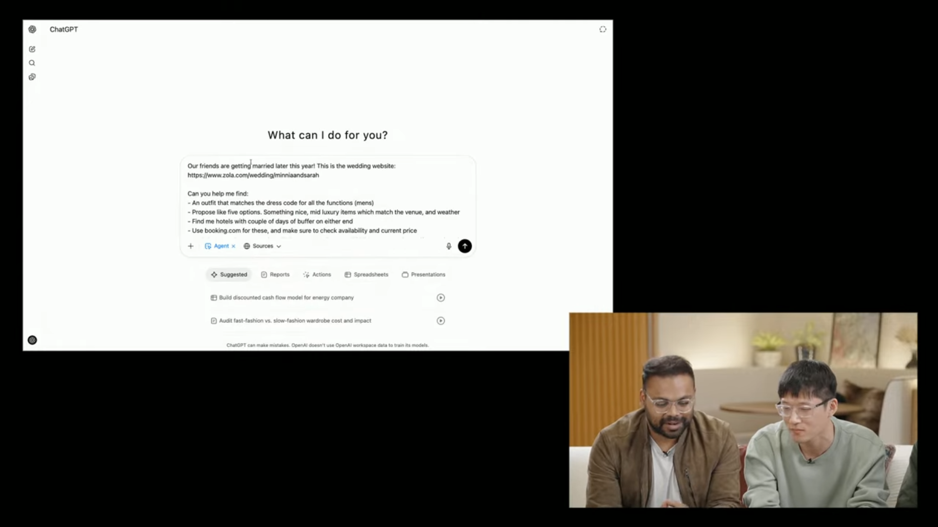938x527 pixels.
Task: Click the ChatGPT title text in header
Action: (64, 29)
